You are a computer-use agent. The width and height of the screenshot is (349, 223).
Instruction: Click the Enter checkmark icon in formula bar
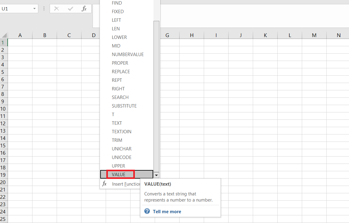70,9
